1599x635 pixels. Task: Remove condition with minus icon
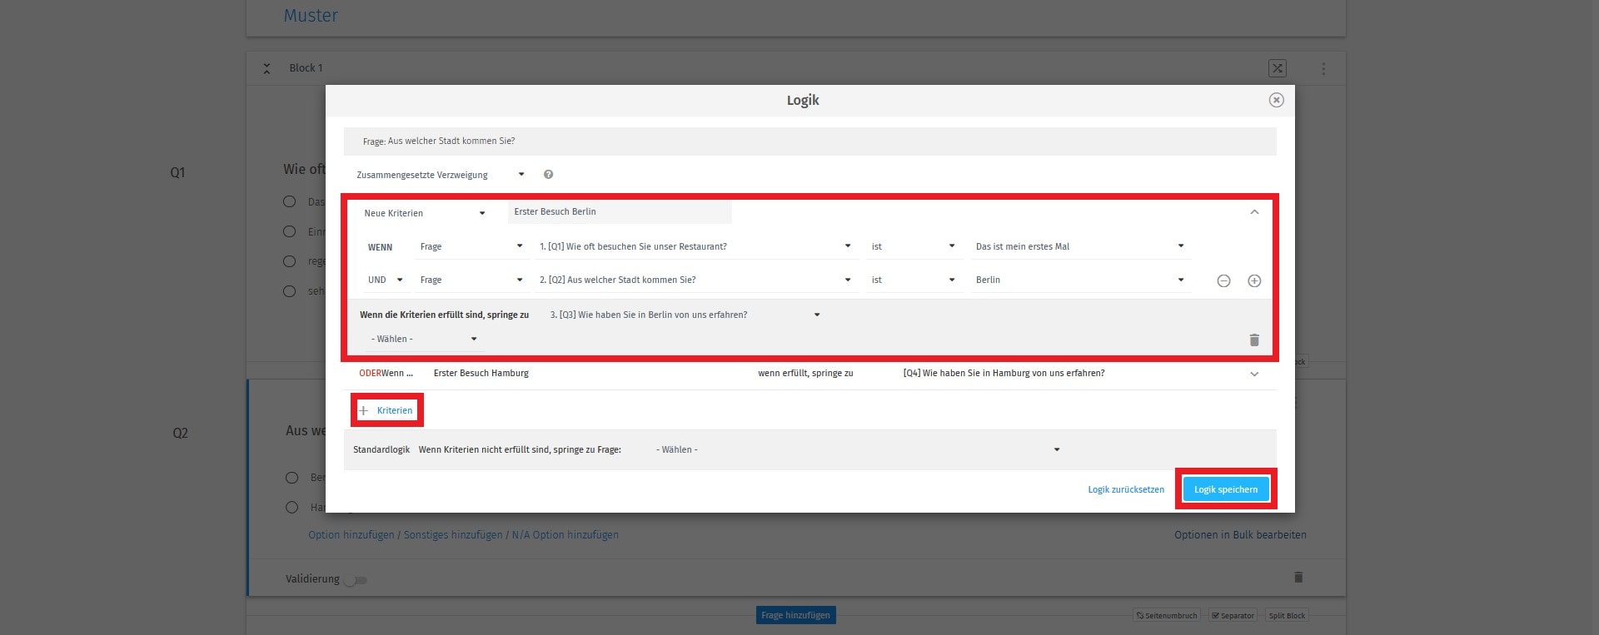point(1223,281)
